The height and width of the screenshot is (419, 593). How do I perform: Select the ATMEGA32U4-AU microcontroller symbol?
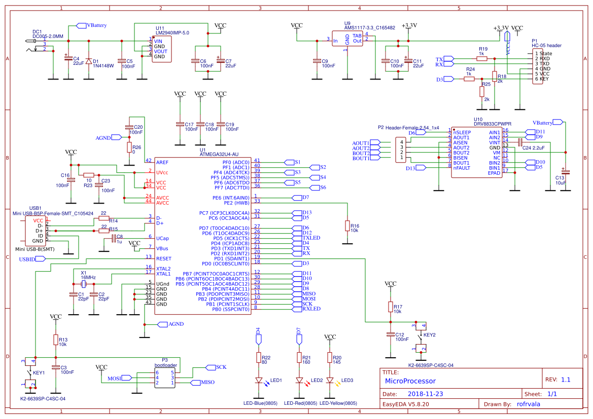202,236
